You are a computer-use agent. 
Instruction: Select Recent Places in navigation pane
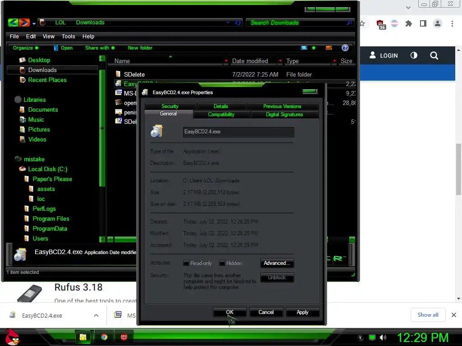[47, 80]
